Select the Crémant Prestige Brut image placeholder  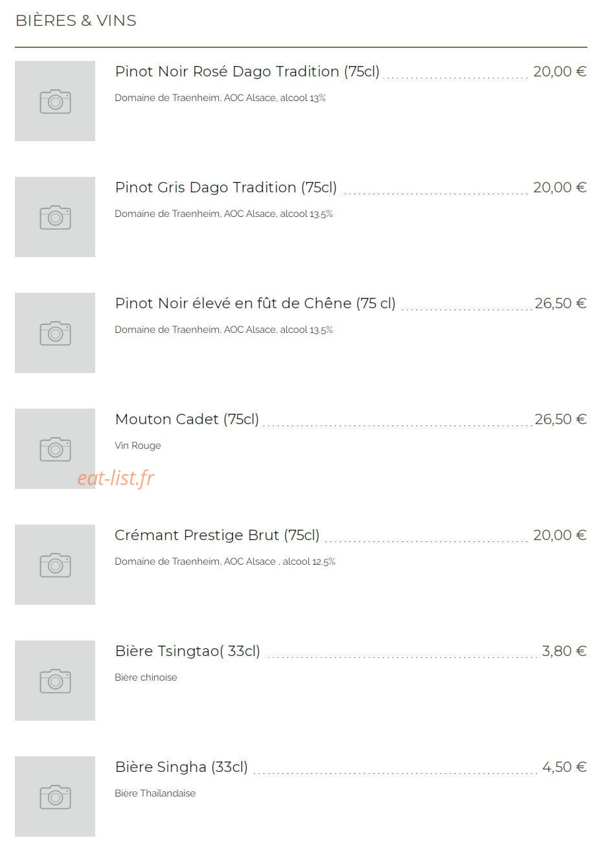55,565
